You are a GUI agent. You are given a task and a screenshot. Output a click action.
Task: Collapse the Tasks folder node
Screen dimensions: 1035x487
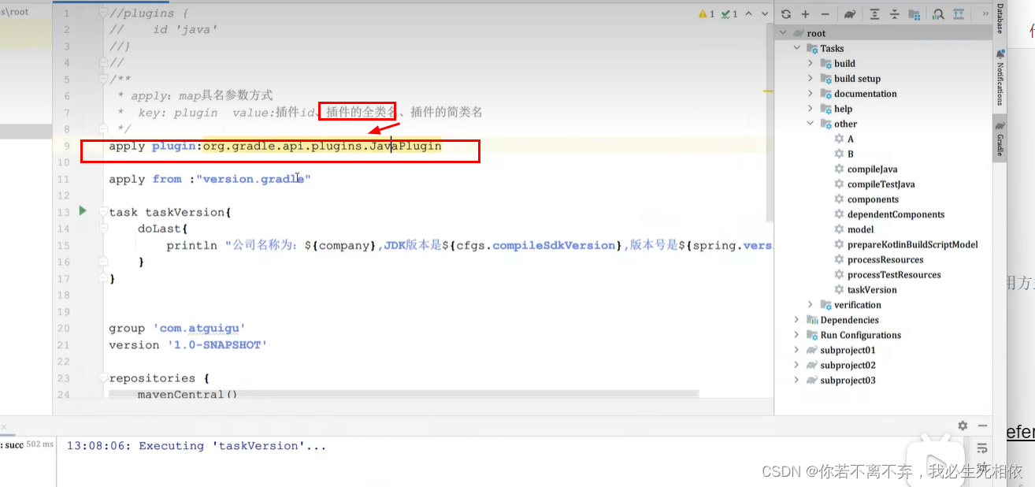click(797, 48)
